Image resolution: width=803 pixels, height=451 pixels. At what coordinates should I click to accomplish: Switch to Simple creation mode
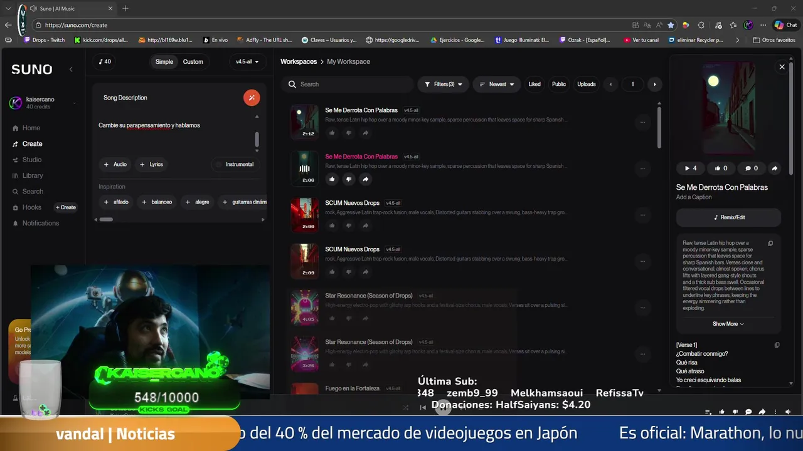click(x=164, y=61)
